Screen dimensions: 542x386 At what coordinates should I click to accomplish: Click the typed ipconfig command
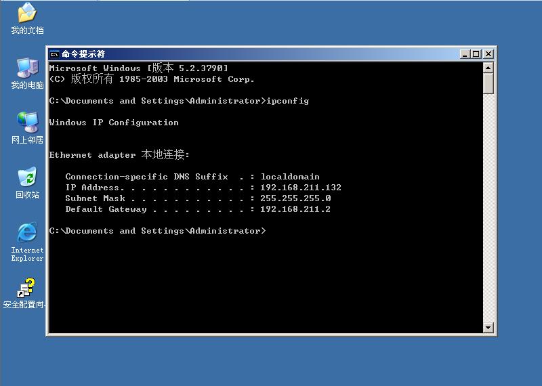[288, 101]
